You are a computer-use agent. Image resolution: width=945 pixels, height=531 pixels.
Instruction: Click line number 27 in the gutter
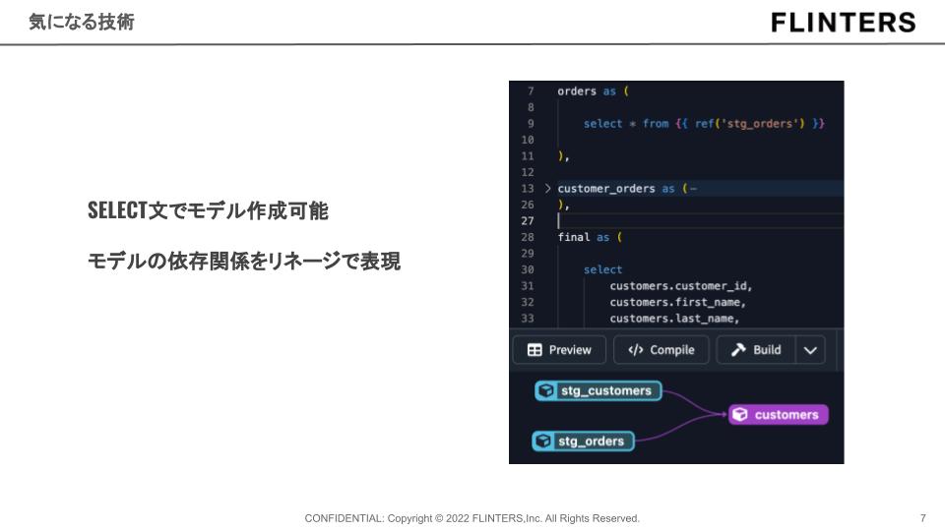coord(528,221)
